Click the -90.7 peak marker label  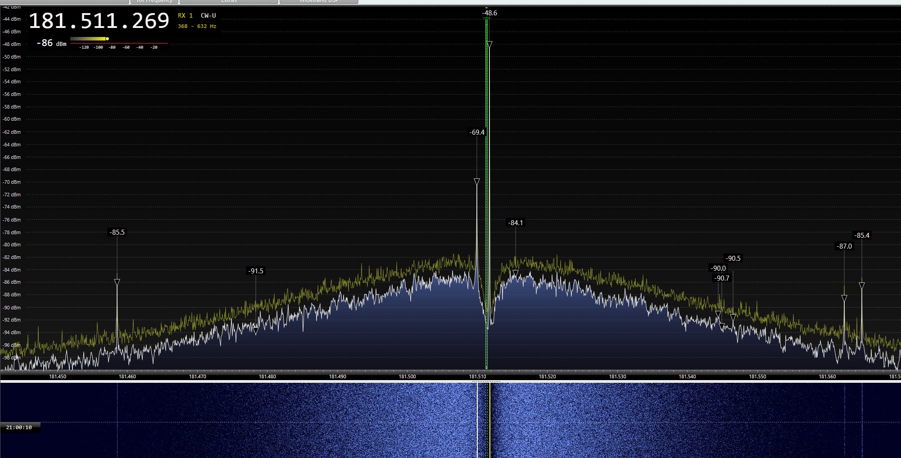pos(722,278)
